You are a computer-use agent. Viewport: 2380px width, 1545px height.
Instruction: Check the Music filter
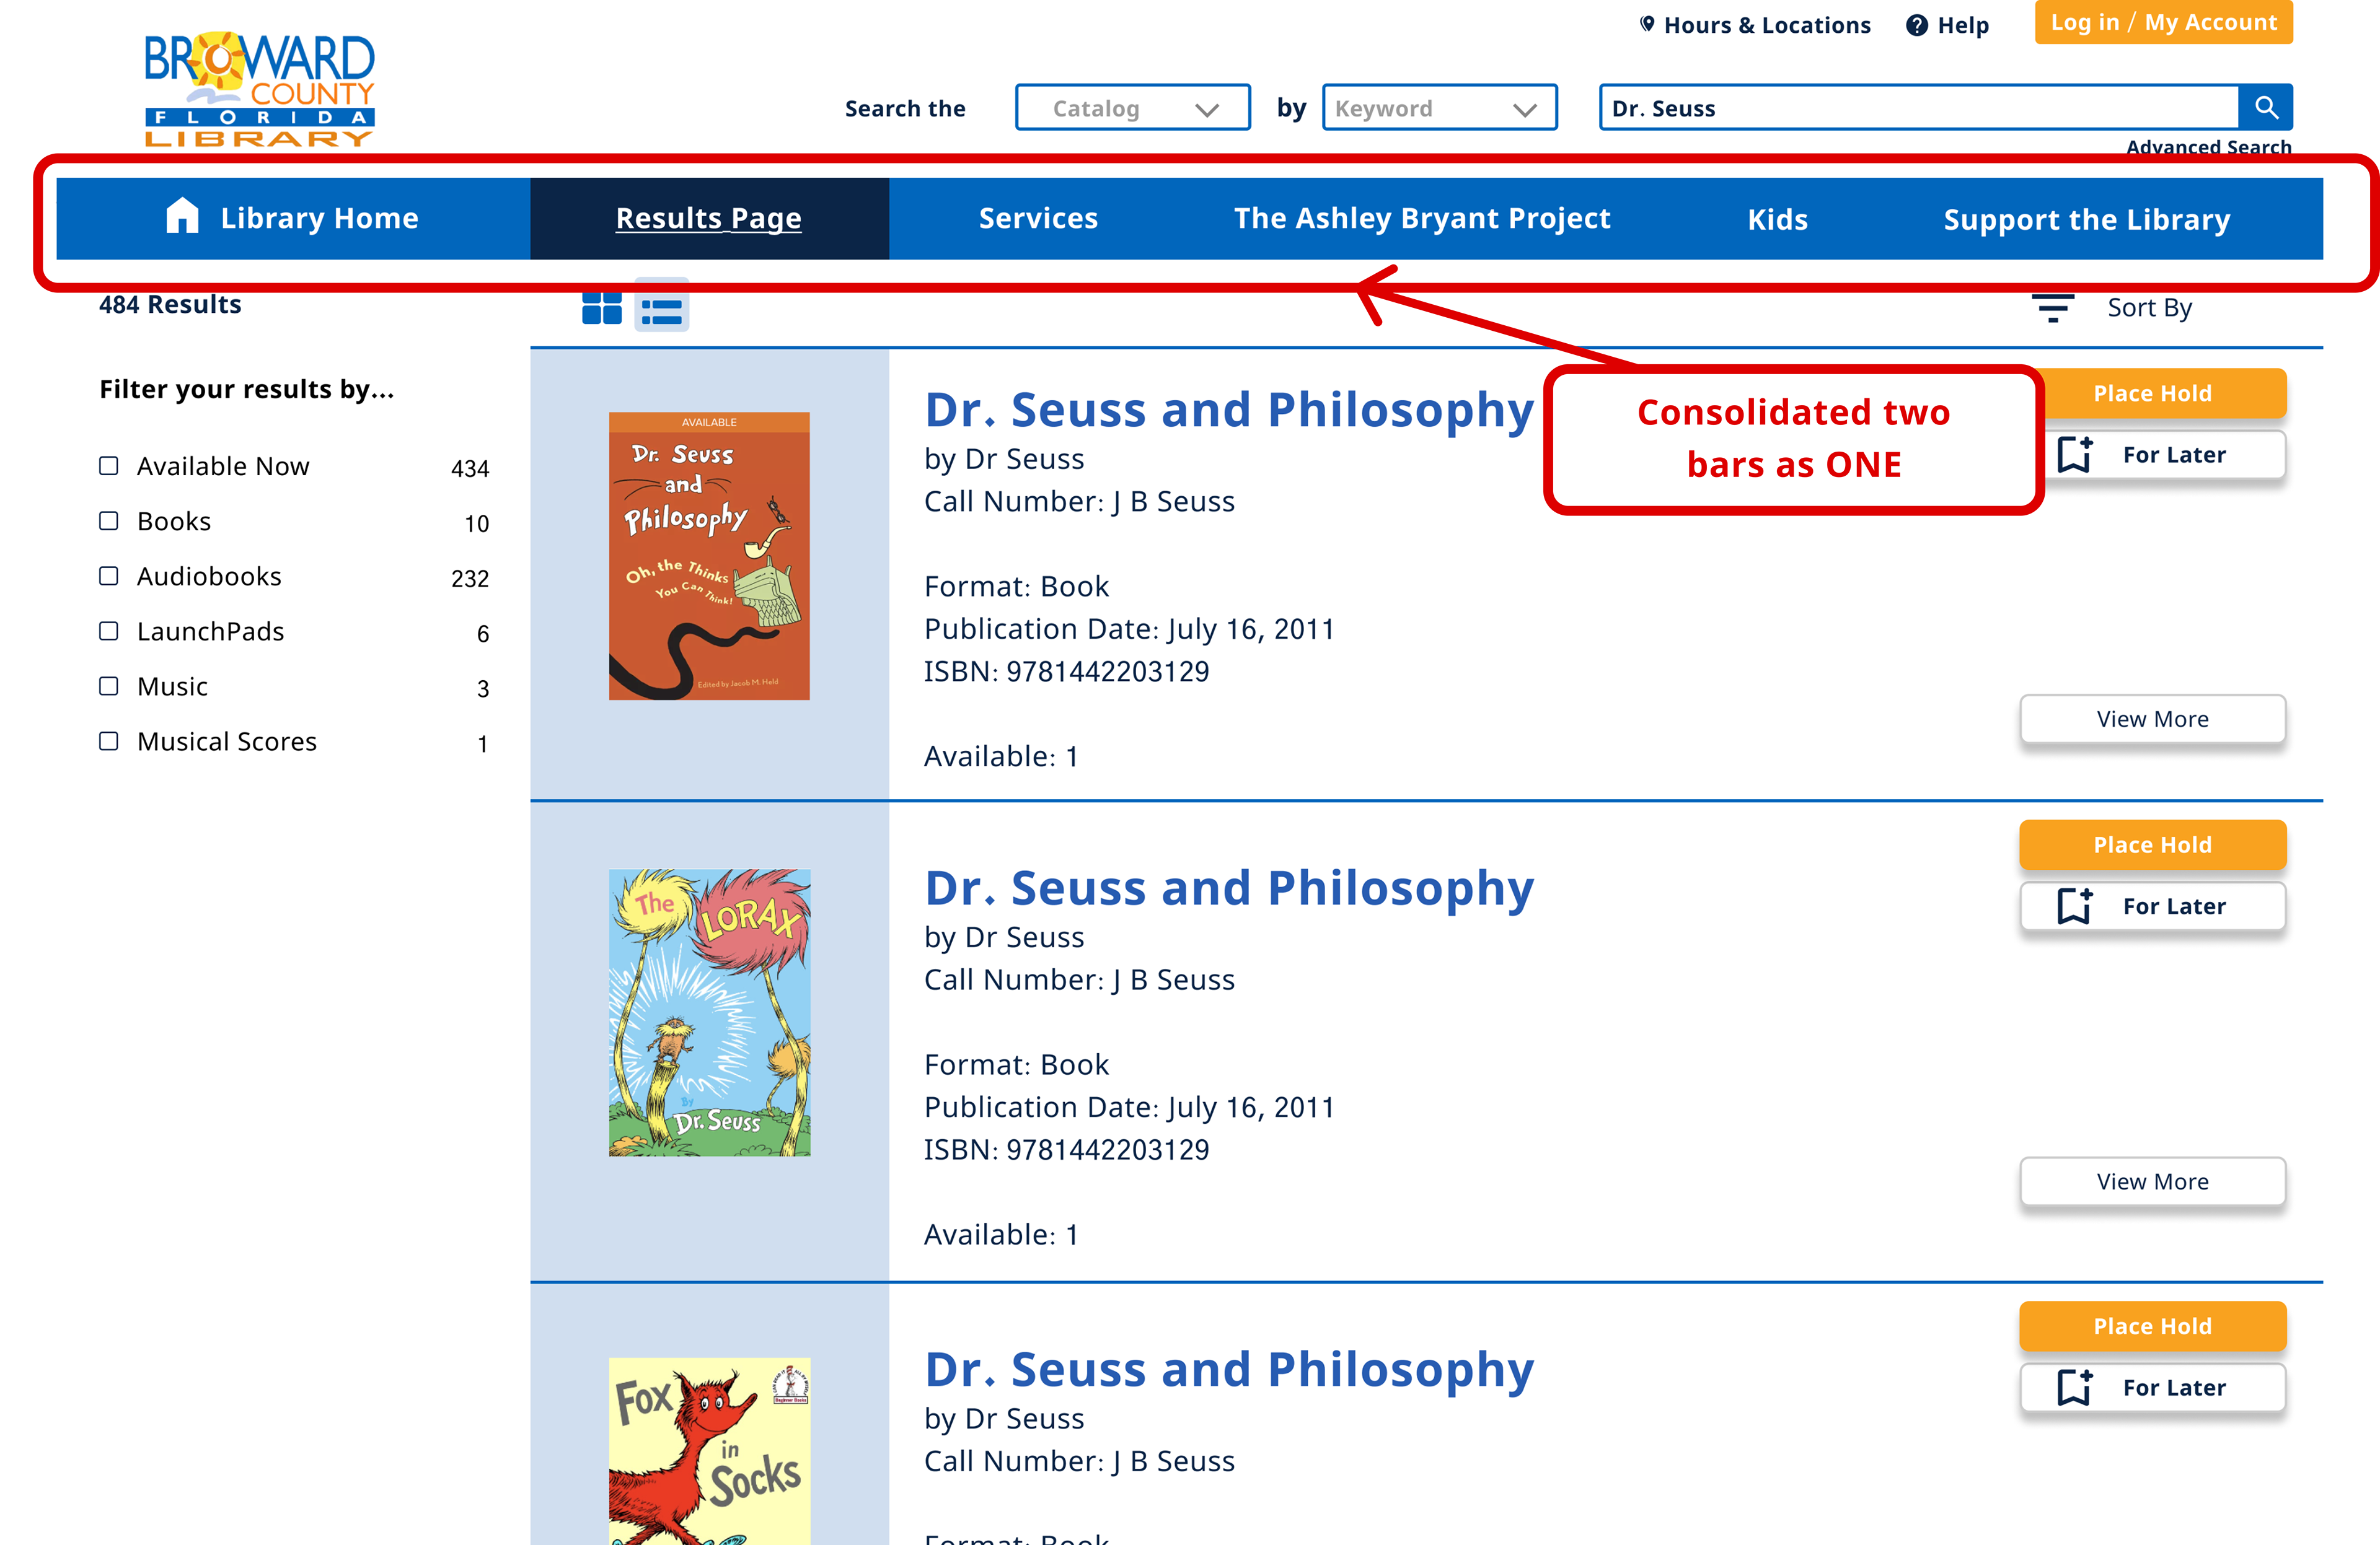coord(109,686)
